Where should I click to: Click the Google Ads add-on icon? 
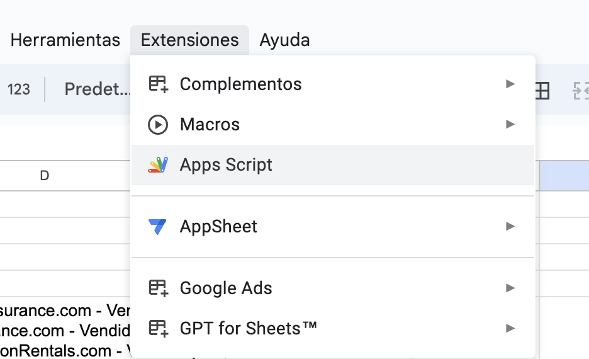click(x=158, y=288)
